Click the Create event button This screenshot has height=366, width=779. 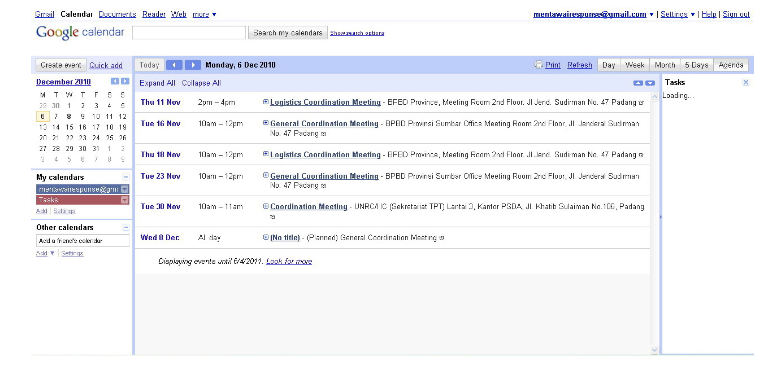point(61,65)
